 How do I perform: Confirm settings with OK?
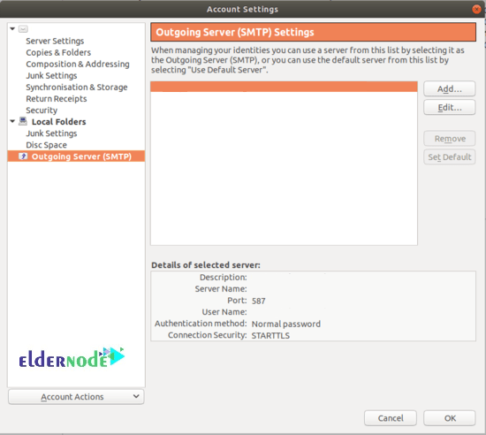[450, 418]
